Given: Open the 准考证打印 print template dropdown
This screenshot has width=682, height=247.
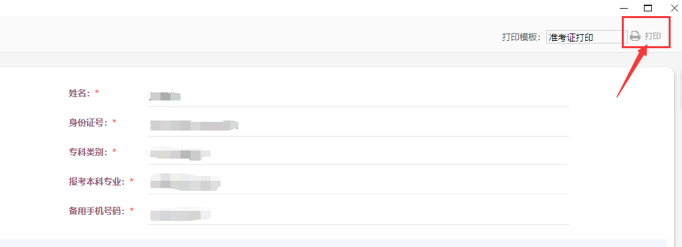Looking at the screenshot, I should [x=584, y=37].
